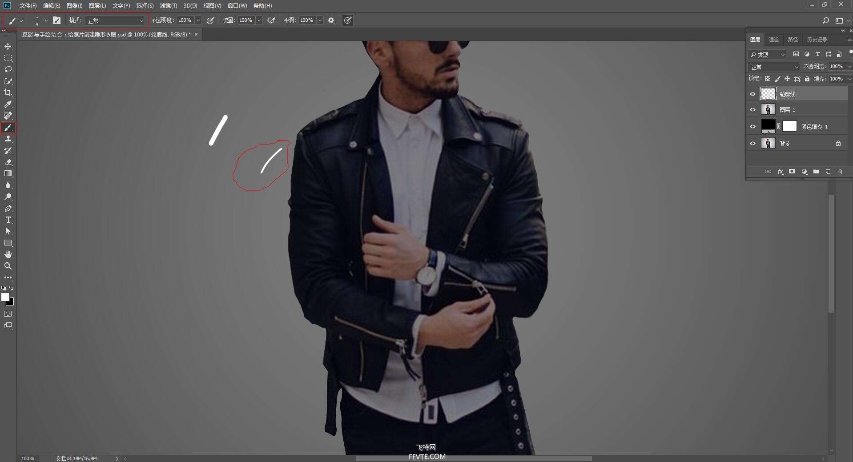Open brush smoothing options gear
Viewport: 853px width, 462px height.
coord(331,20)
